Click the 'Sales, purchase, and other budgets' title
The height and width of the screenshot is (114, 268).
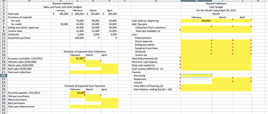(x=63, y=7)
